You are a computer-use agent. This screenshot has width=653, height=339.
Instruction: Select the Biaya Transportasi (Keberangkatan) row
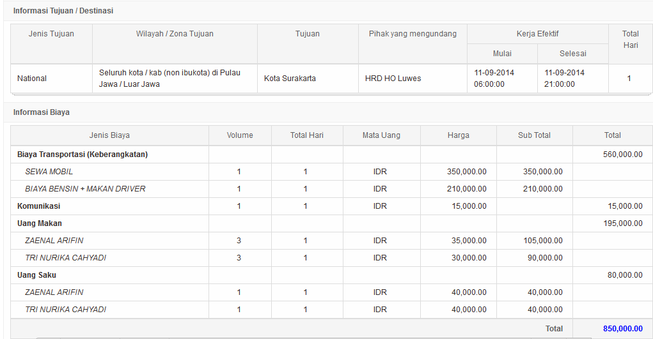[83, 154]
